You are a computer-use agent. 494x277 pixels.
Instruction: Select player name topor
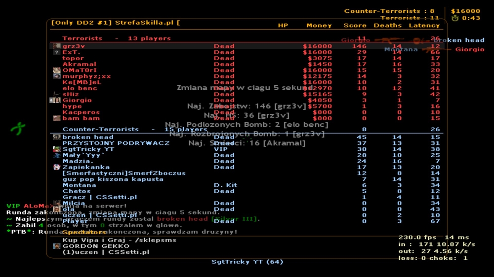(x=73, y=58)
